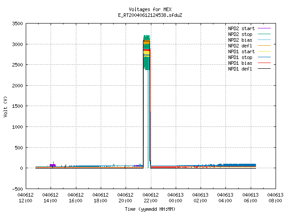Click the y-axis value -500
Screen dimensions: 284x213
18,189
